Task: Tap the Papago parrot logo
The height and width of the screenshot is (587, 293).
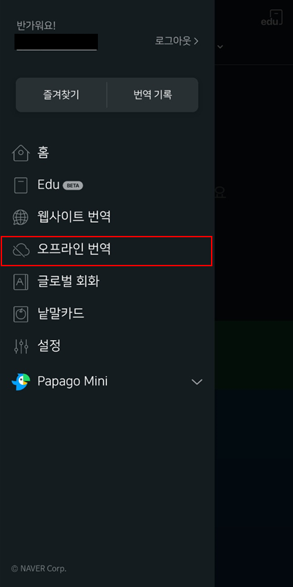Action: [21, 382]
